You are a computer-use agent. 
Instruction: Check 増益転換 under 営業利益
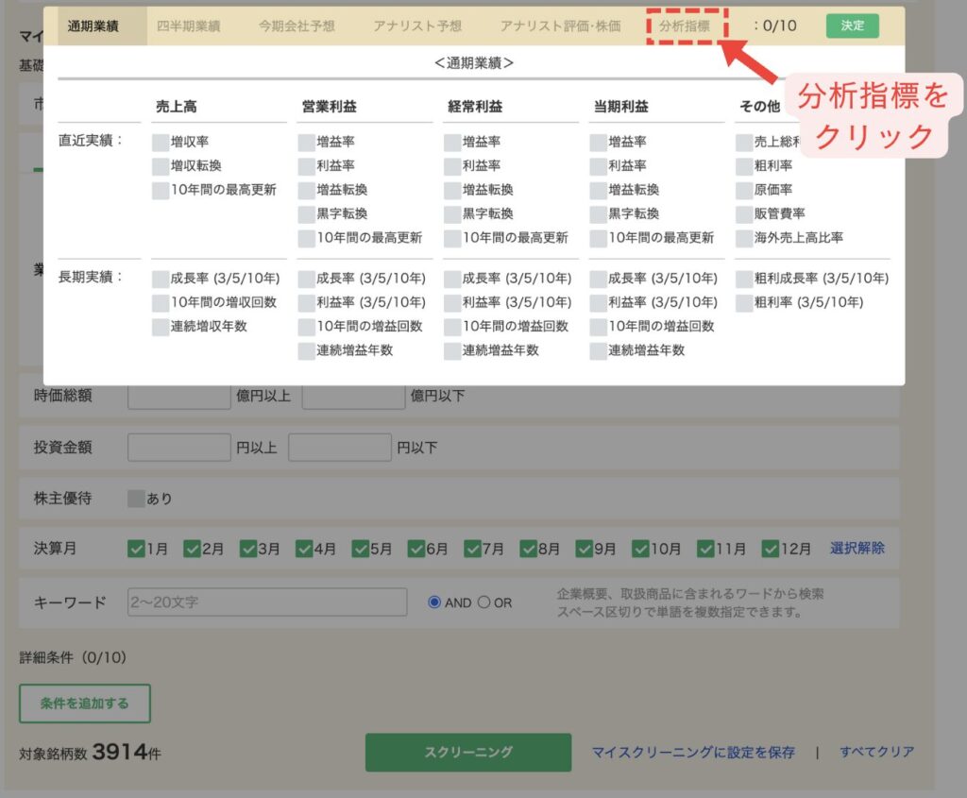click(x=307, y=191)
